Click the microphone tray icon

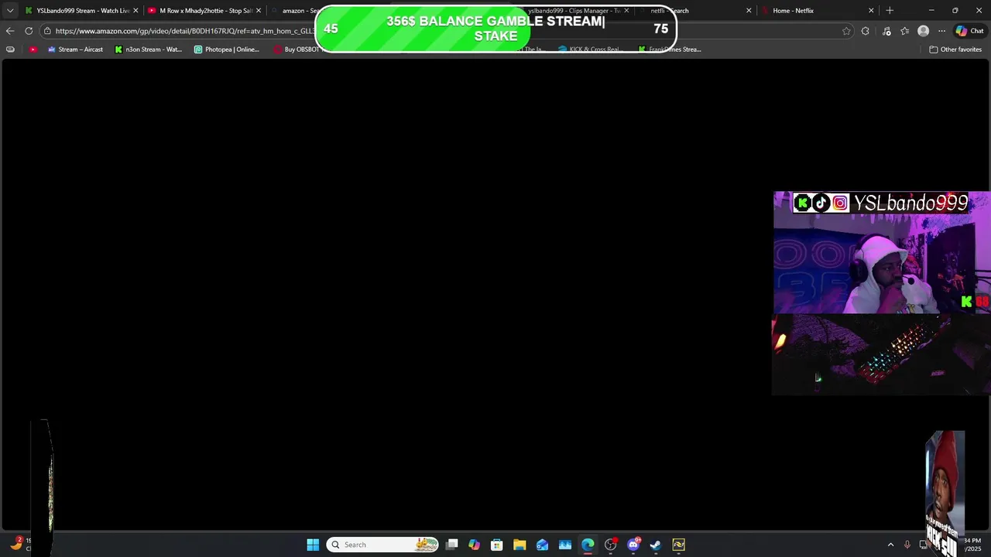907,545
